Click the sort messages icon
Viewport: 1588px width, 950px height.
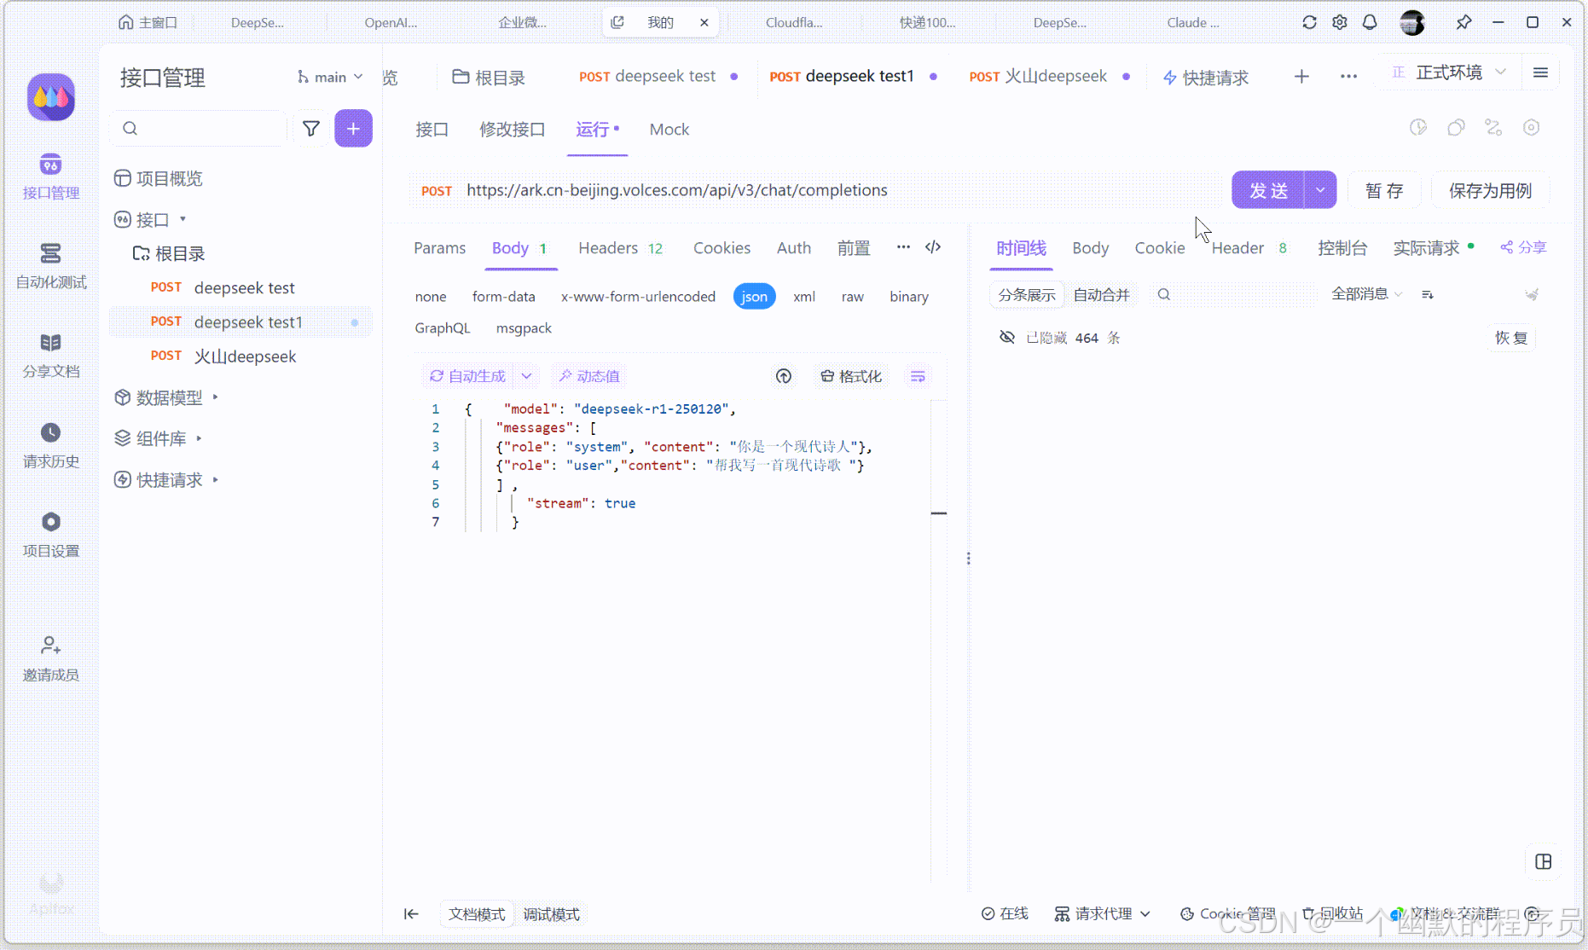tap(1428, 295)
